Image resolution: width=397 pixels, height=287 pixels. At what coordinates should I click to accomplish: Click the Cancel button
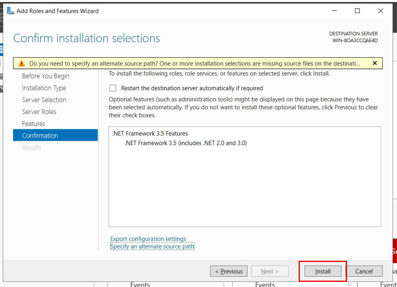[x=364, y=271]
